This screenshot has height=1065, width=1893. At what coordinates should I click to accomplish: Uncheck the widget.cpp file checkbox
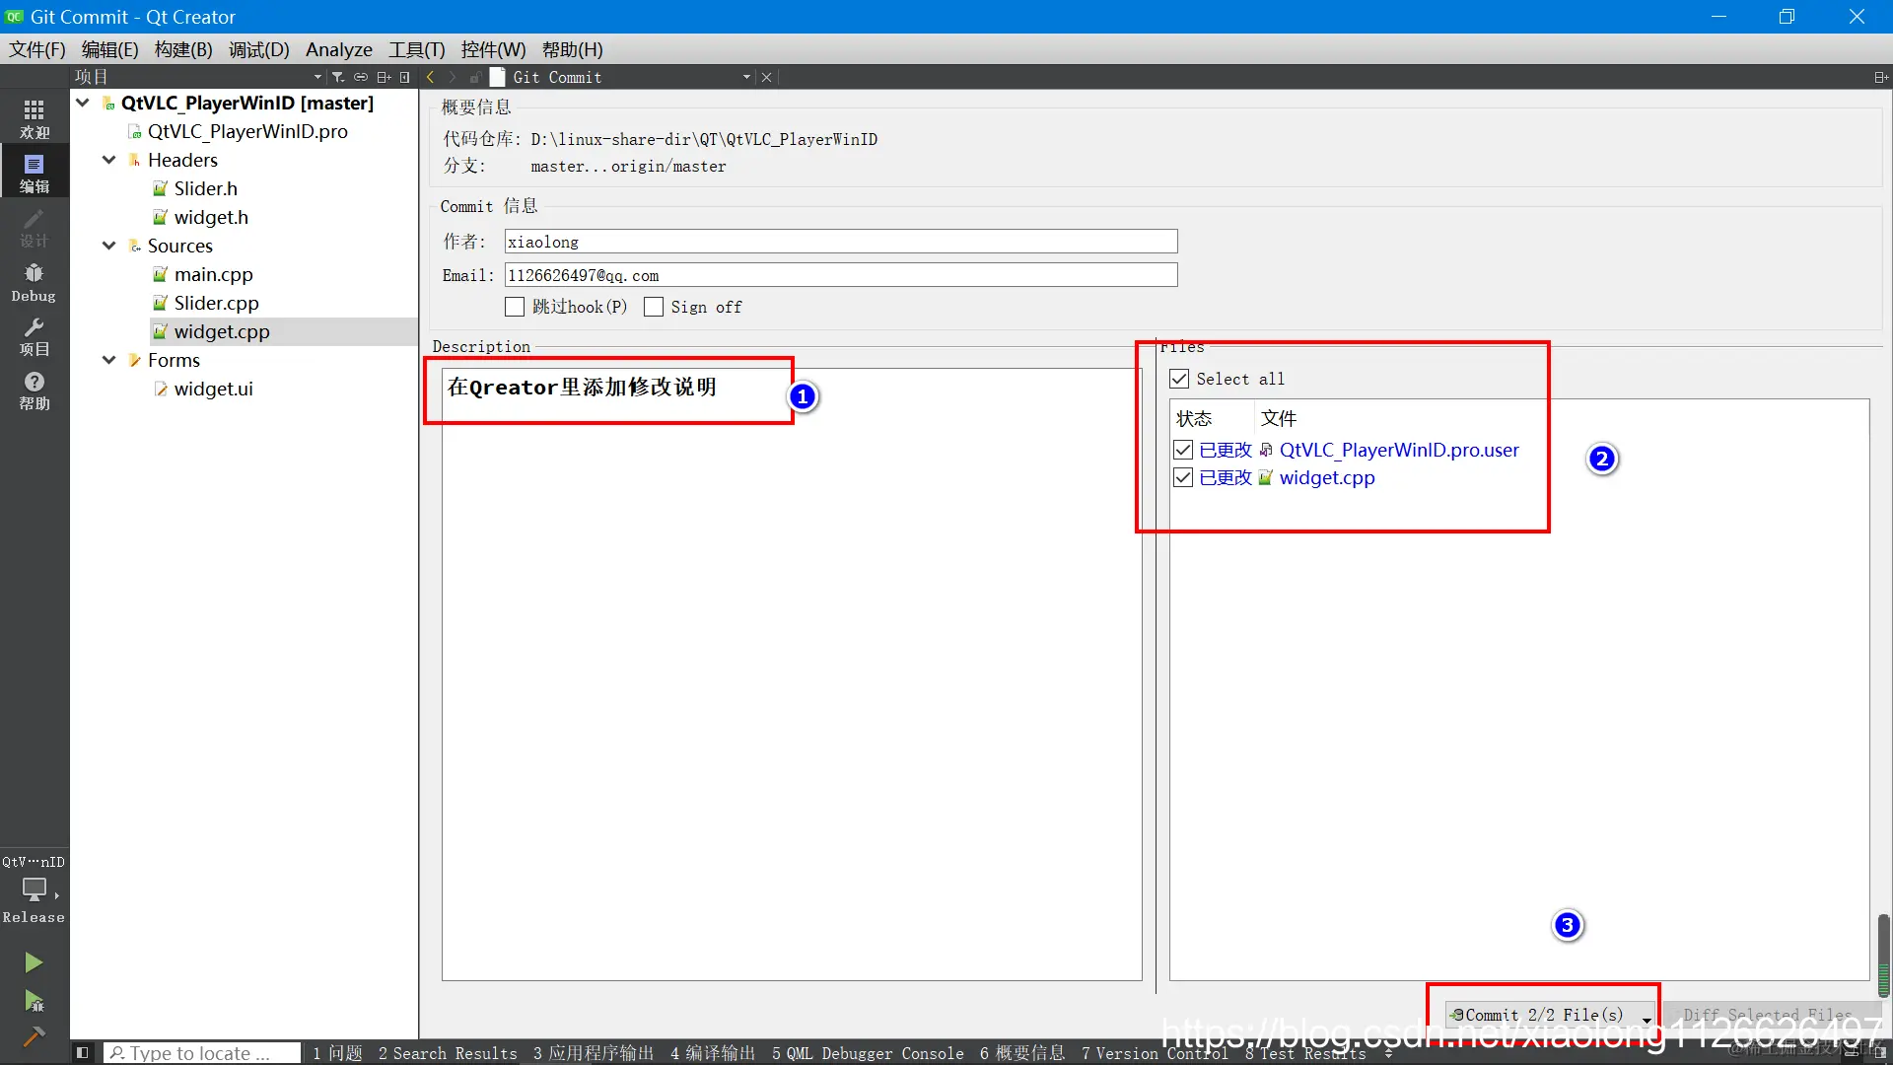coord(1183,478)
